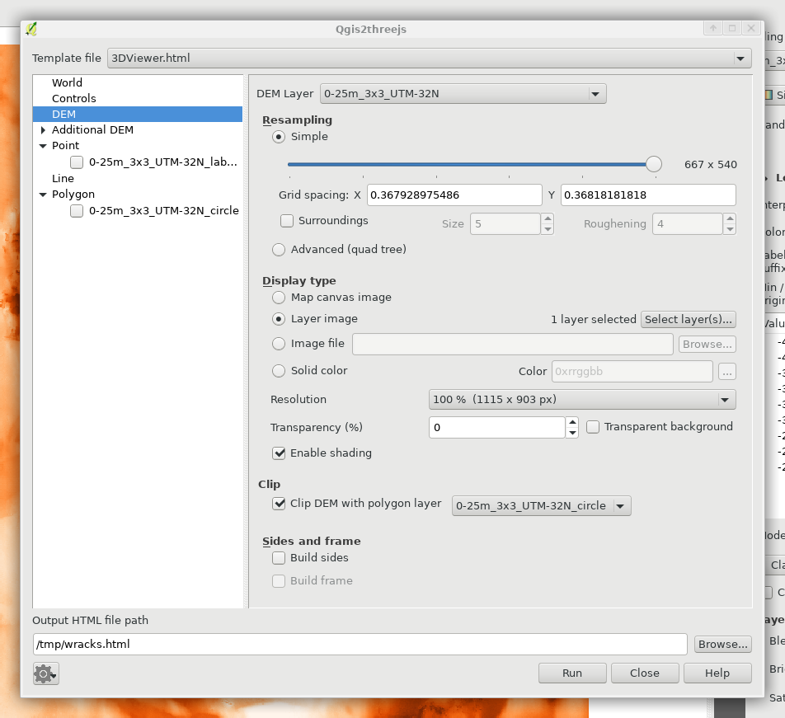Viewport: 785px width, 718px height.
Task: Choose Solid color display type
Action: coord(279,371)
